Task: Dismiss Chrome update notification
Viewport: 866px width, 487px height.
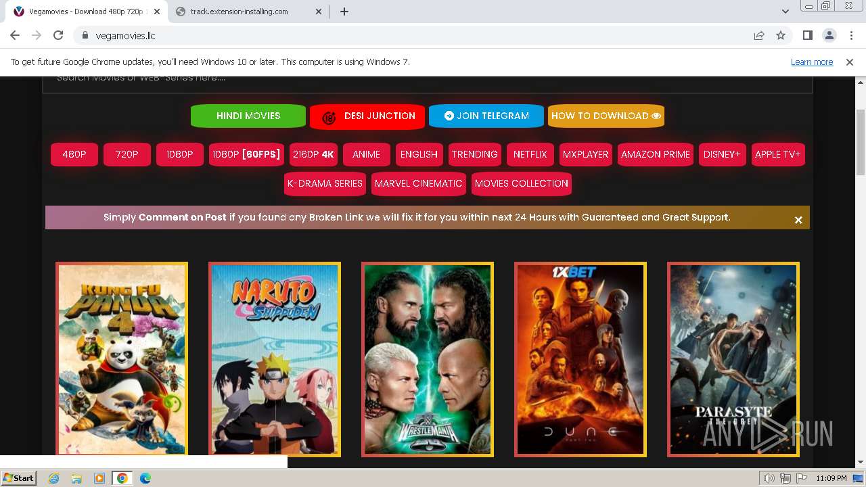Action: tap(850, 62)
